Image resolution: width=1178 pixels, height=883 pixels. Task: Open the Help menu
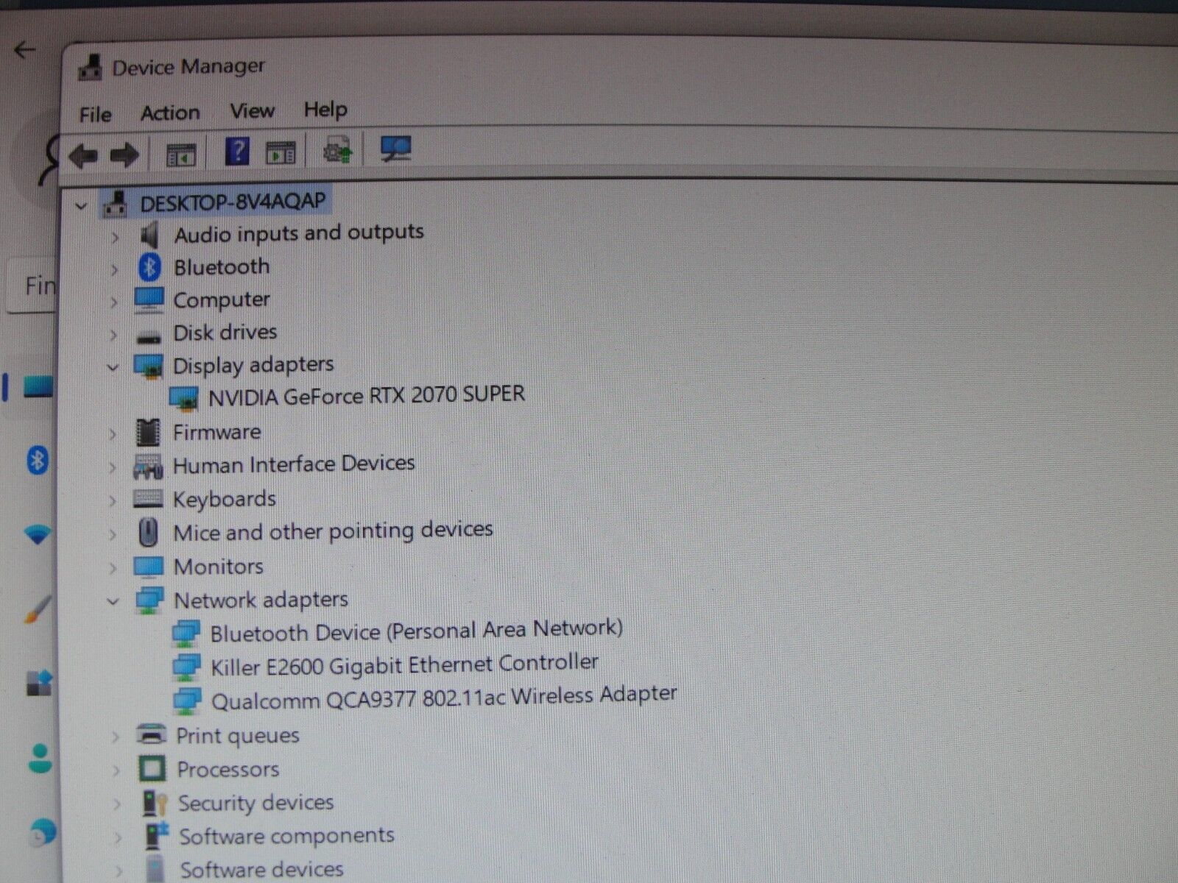coord(325,110)
